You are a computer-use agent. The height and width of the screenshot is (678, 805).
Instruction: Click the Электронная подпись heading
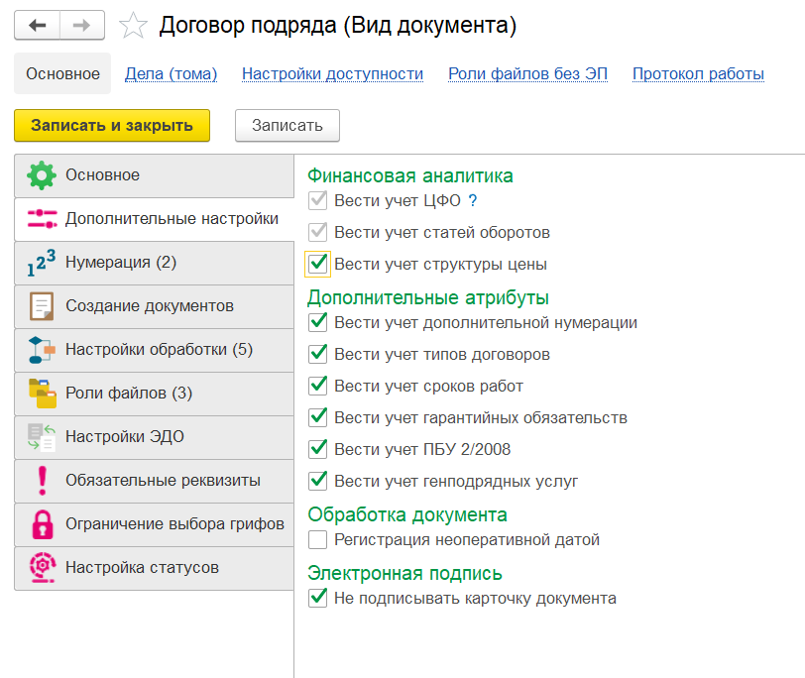coord(404,573)
